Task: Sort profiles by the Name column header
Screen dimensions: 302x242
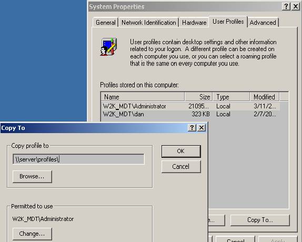Action: tap(143, 97)
